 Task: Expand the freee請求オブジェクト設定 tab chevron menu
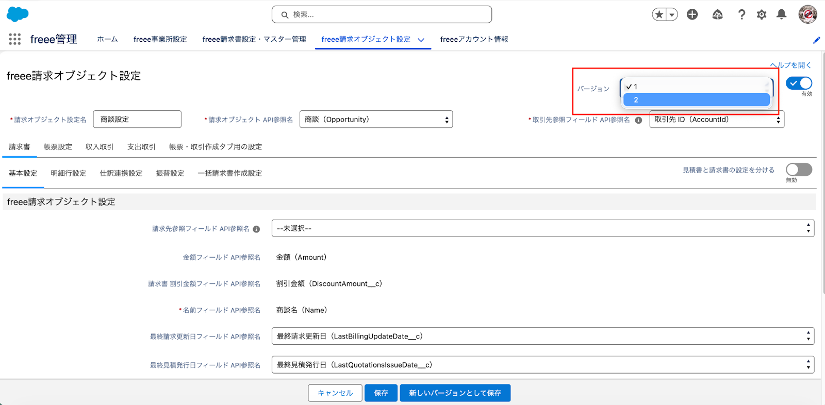[x=421, y=40]
